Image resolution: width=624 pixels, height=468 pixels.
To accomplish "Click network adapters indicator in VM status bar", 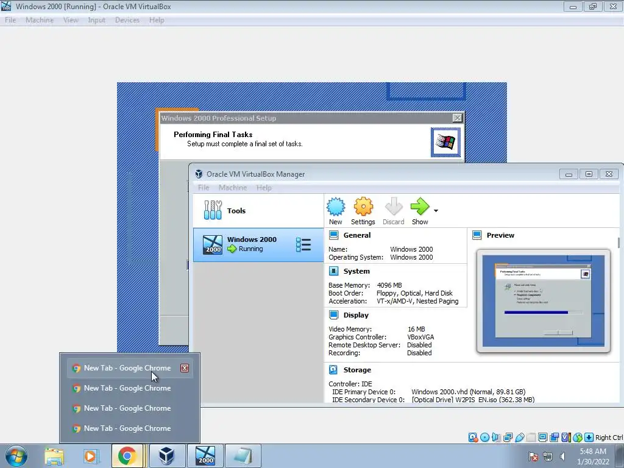I will coord(508,438).
